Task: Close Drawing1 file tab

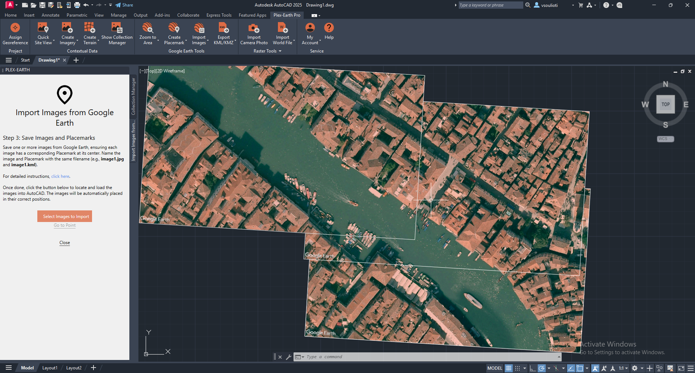Action: tap(64, 60)
